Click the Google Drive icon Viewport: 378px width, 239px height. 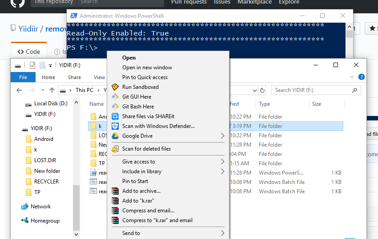pyautogui.click(x=115, y=136)
